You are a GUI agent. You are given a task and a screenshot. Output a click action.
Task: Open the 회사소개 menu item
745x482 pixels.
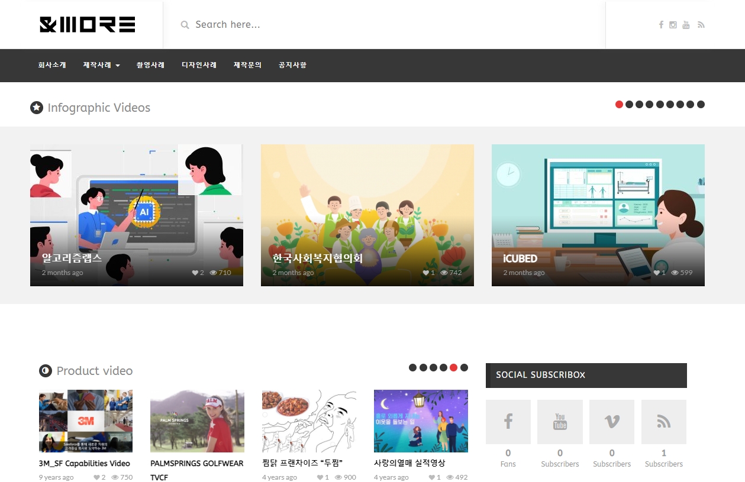point(52,65)
